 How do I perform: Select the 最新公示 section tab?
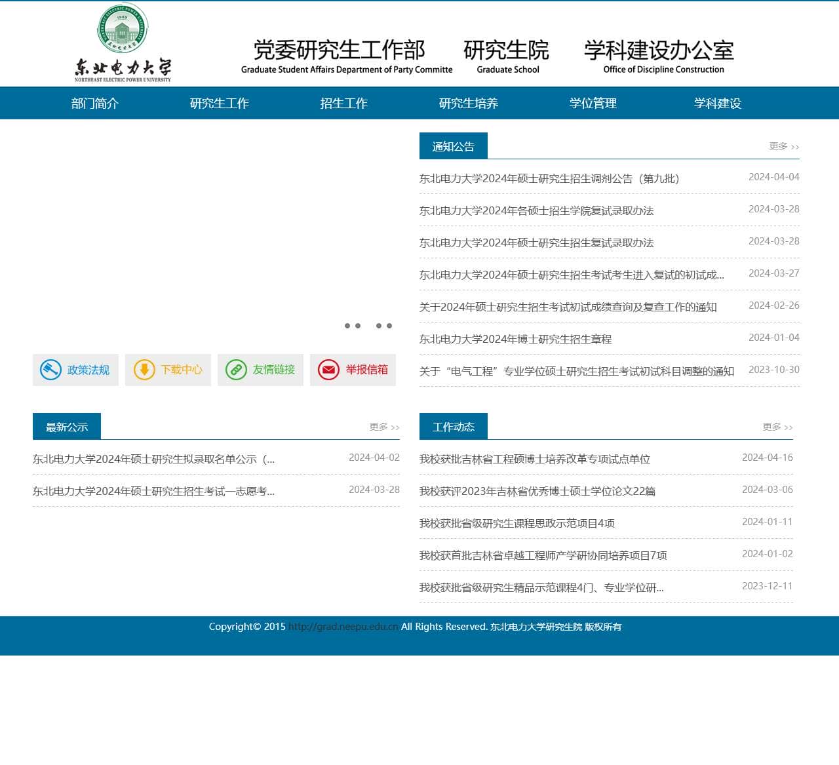[67, 427]
